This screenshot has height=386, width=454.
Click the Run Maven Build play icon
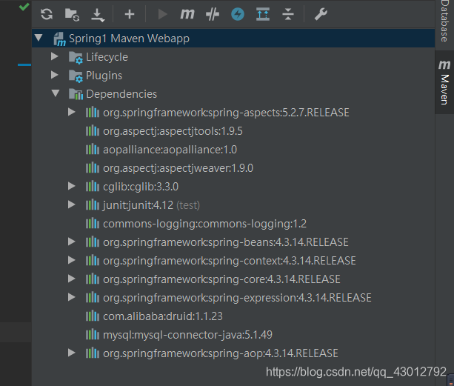tap(162, 14)
